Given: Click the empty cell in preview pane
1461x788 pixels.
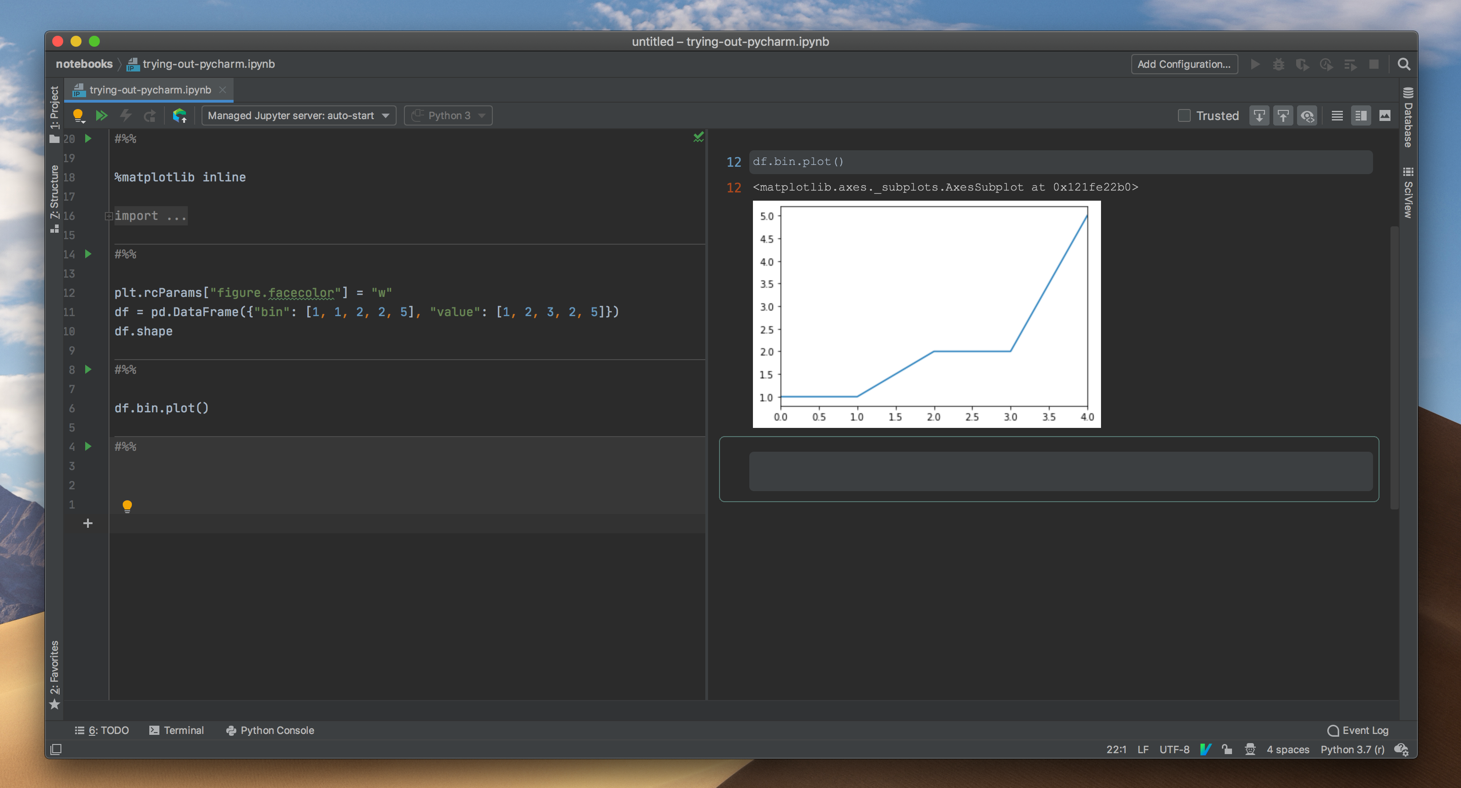Looking at the screenshot, I should coord(1060,471).
